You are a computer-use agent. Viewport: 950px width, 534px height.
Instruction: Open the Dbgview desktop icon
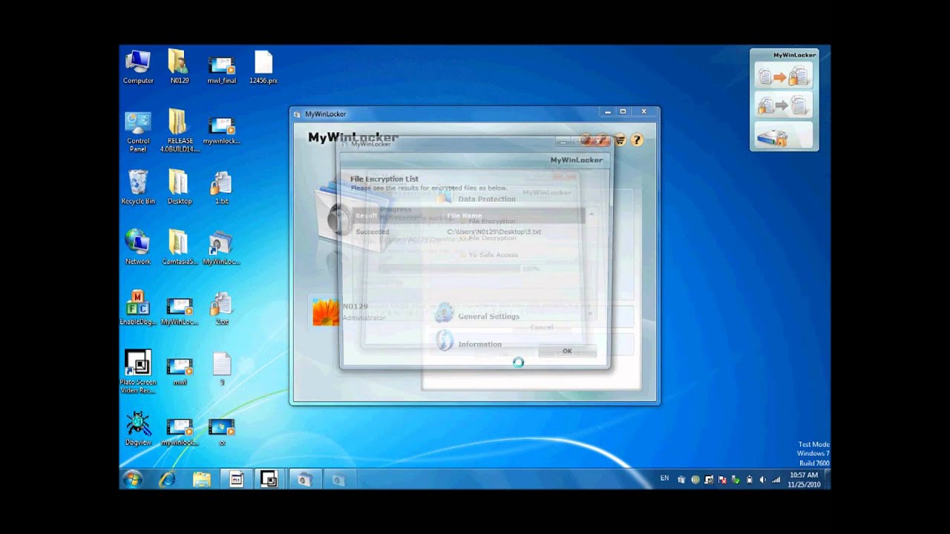(x=138, y=429)
